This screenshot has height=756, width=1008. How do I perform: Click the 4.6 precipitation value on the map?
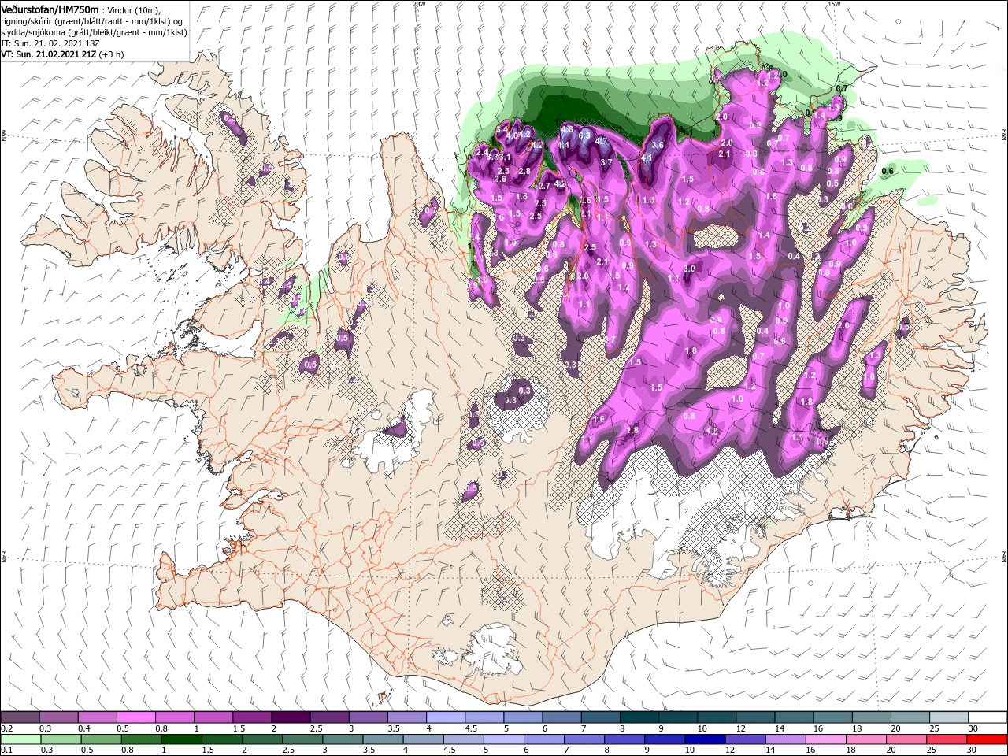click(x=567, y=129)
